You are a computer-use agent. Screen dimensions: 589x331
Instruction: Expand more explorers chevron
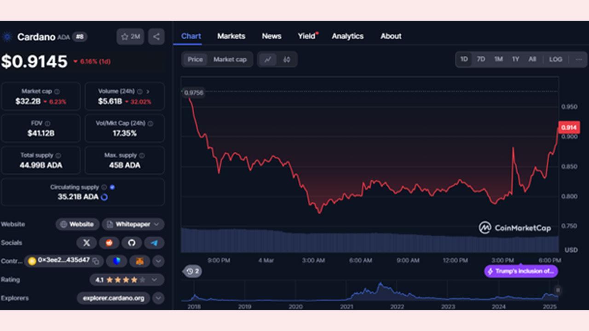[x=158, y=298]
